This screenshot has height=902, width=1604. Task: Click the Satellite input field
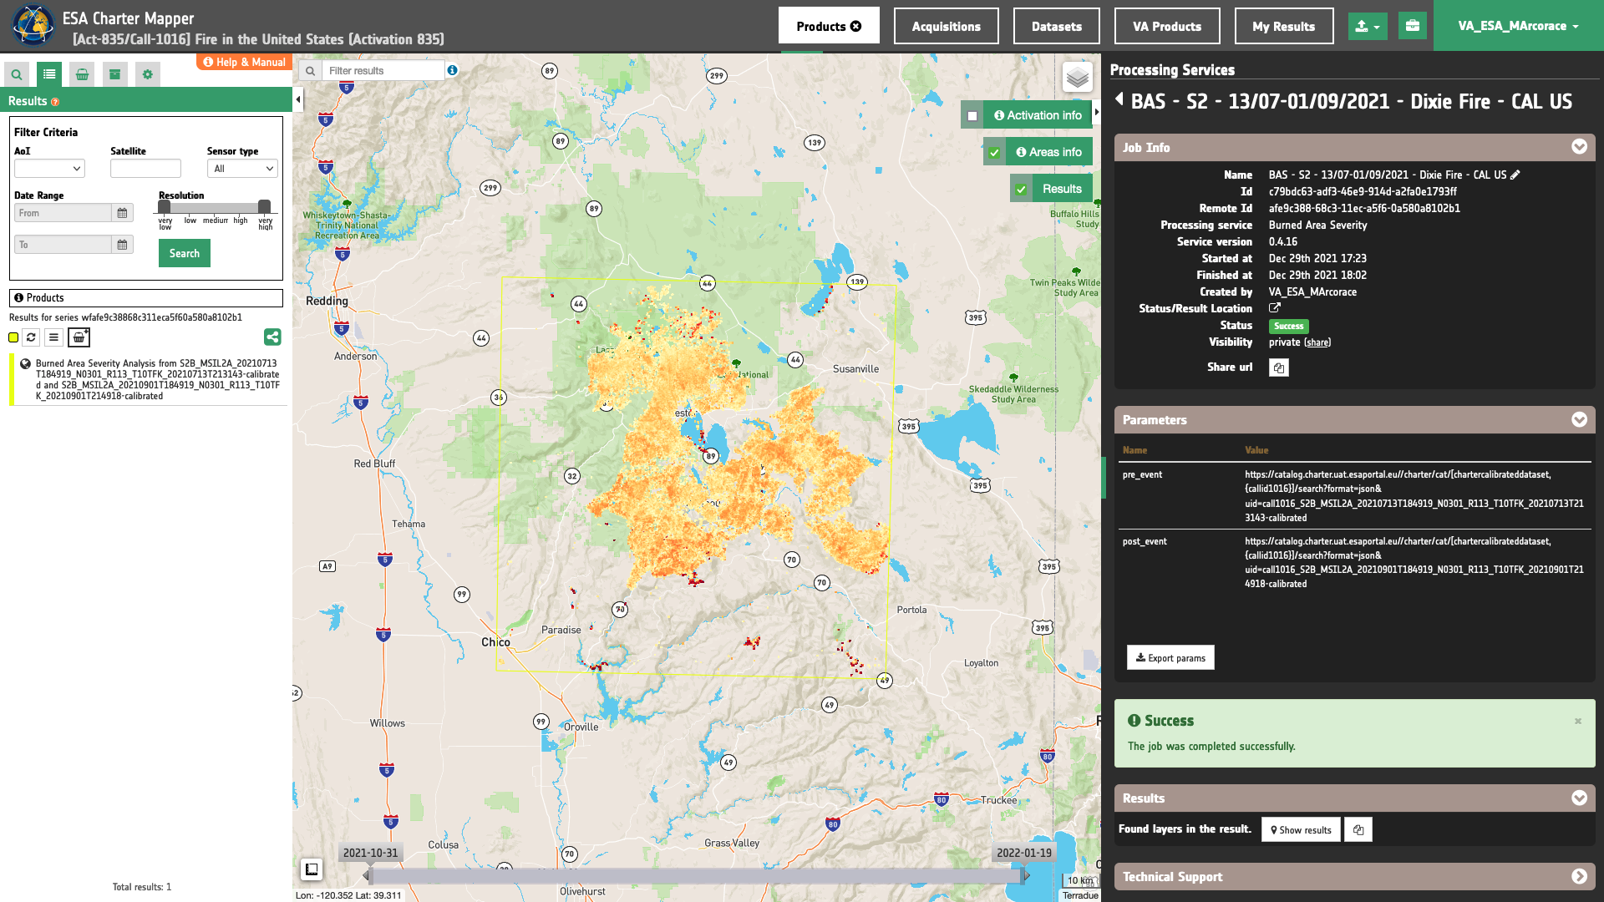(x=145, y=169)
